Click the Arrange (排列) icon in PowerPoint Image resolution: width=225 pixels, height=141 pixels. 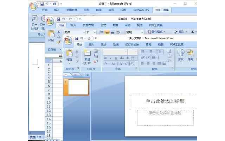pyautogui.click(x=191, y=53)
